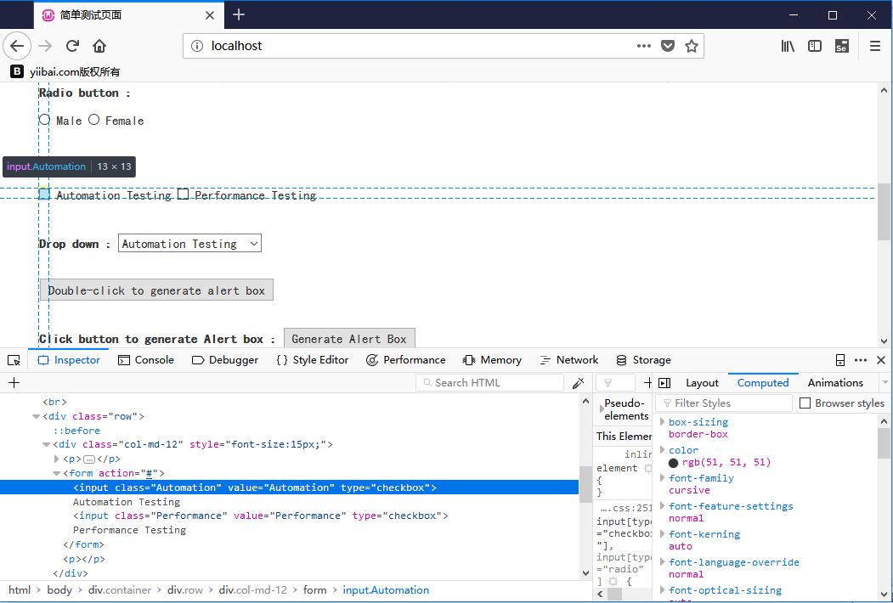Check the Automation Testing checkbox
This screenshot has width=893, height=603.
click(44, 194)
